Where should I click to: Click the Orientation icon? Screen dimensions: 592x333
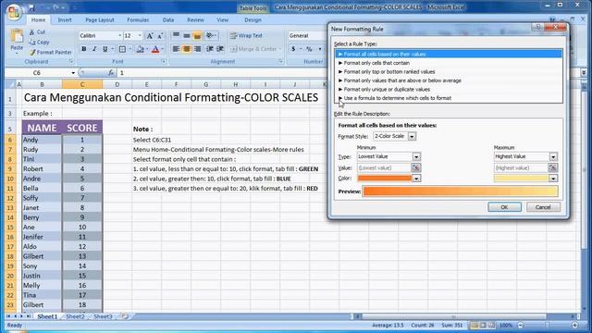210,35
